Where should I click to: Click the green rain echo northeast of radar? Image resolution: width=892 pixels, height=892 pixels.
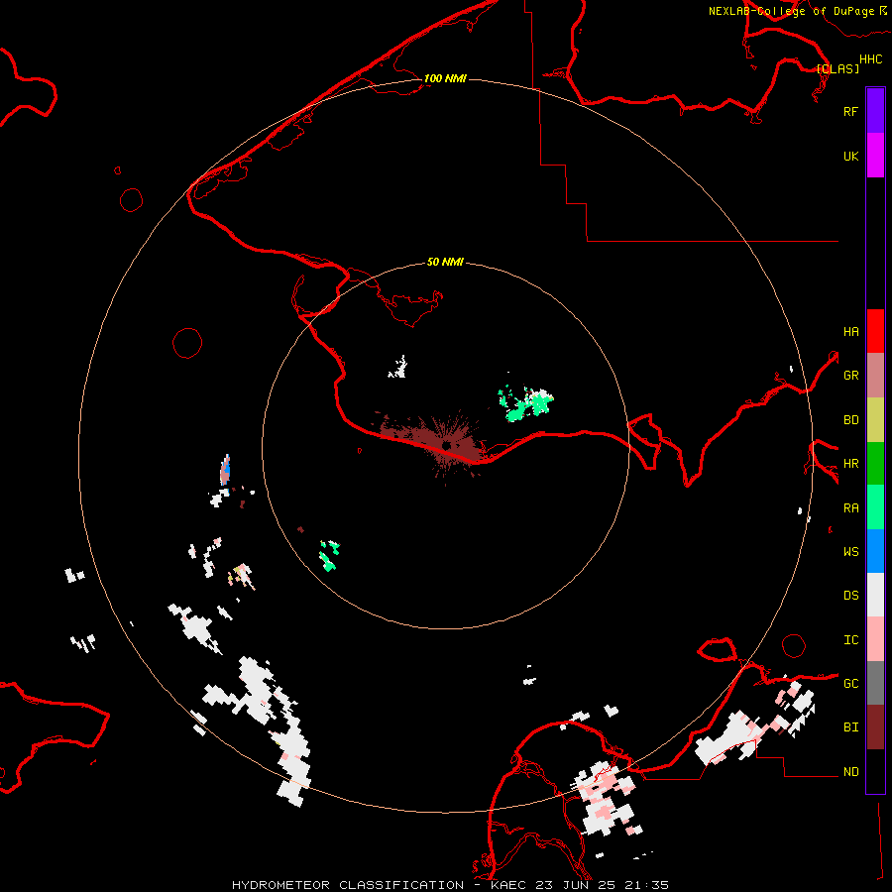526,404
